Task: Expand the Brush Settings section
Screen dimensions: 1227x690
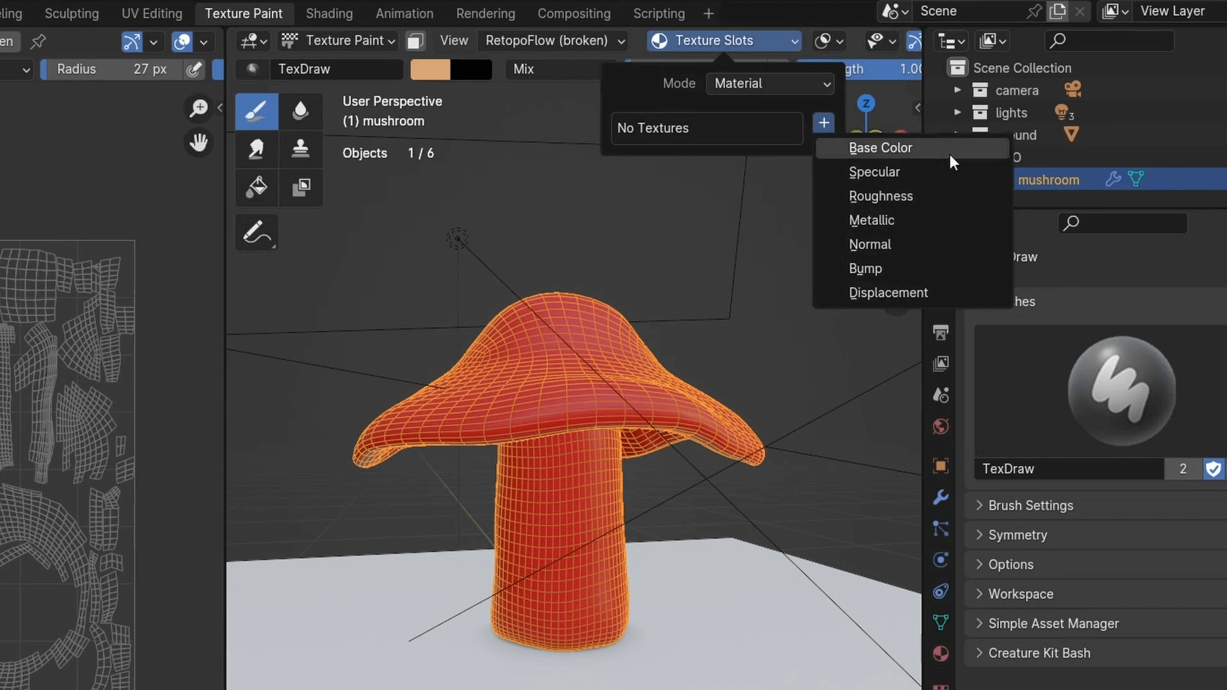Action: coord(1030,505)
